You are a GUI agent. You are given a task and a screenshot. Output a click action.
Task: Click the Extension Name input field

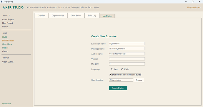click(127, 44)
